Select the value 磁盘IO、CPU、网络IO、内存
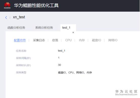 coord(75,73)
